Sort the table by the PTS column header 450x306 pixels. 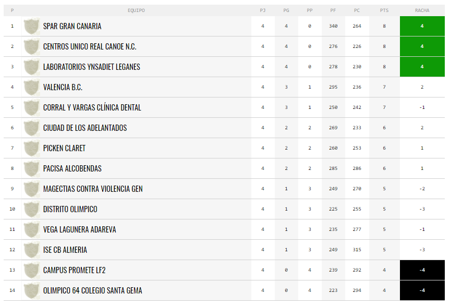pos(384,10)
